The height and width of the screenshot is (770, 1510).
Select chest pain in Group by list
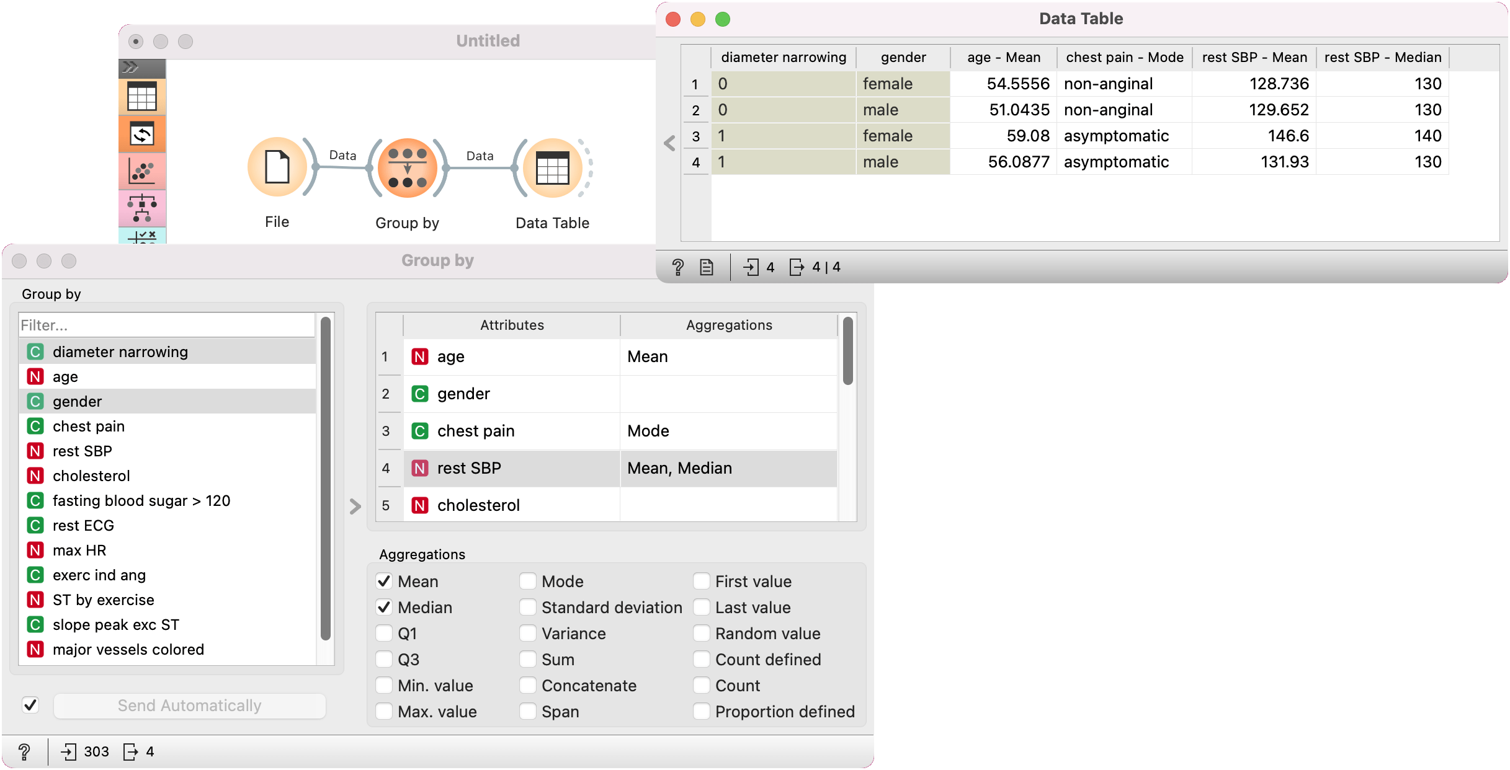[89, 427]
